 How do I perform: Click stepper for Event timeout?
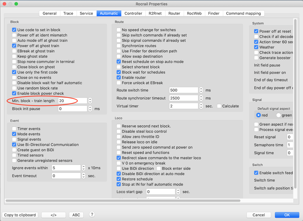tap(84, 176)
